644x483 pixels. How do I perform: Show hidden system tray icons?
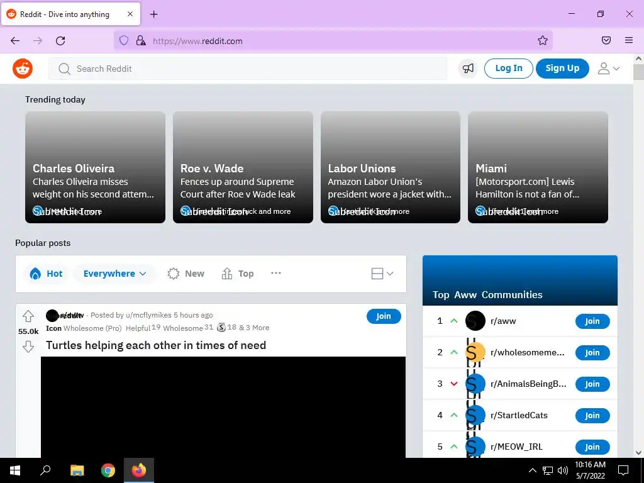point(532,470)
